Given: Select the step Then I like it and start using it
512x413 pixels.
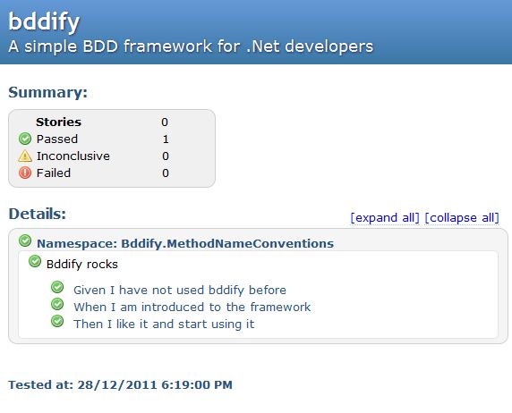Looking at the screenshot, I should pyautogui.click(x=164, y=324).
